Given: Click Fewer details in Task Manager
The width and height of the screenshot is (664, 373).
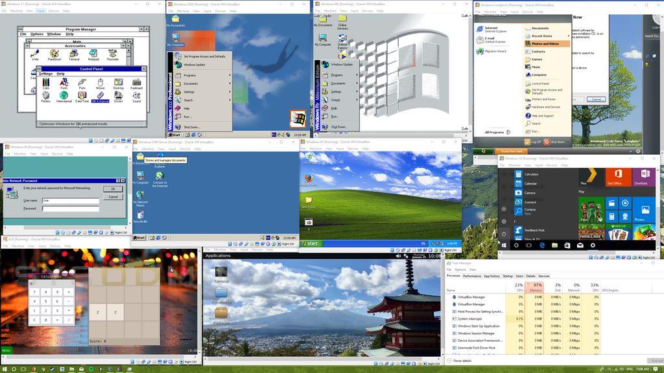Looking at the screenshot, I should (x=460, y=361).
